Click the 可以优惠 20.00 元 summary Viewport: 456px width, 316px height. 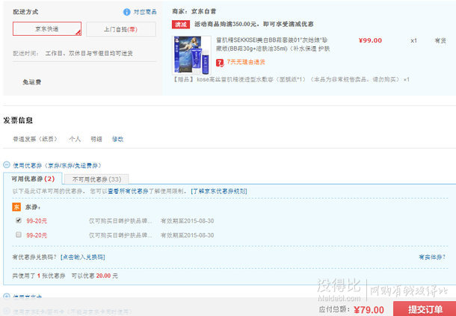(95, 276)
